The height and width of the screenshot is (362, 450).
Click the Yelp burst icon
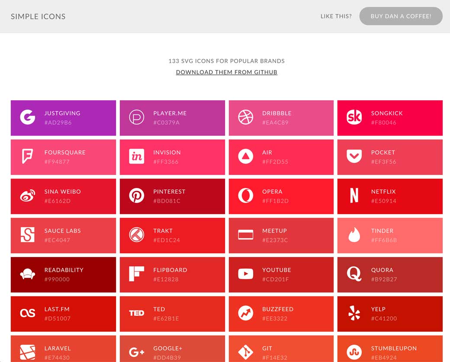[x=354, y=313]
